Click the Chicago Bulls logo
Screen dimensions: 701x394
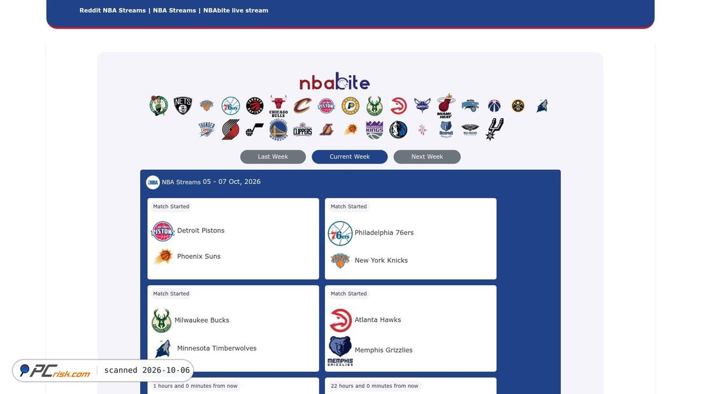(278, 106)
